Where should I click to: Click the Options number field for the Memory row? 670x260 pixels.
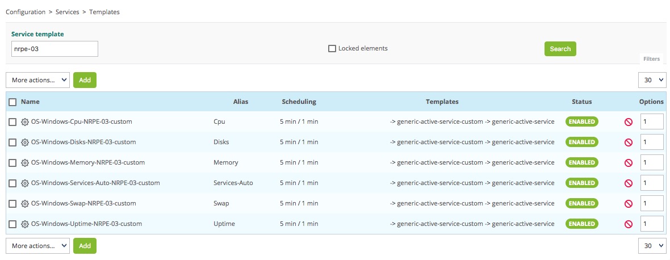652,162
